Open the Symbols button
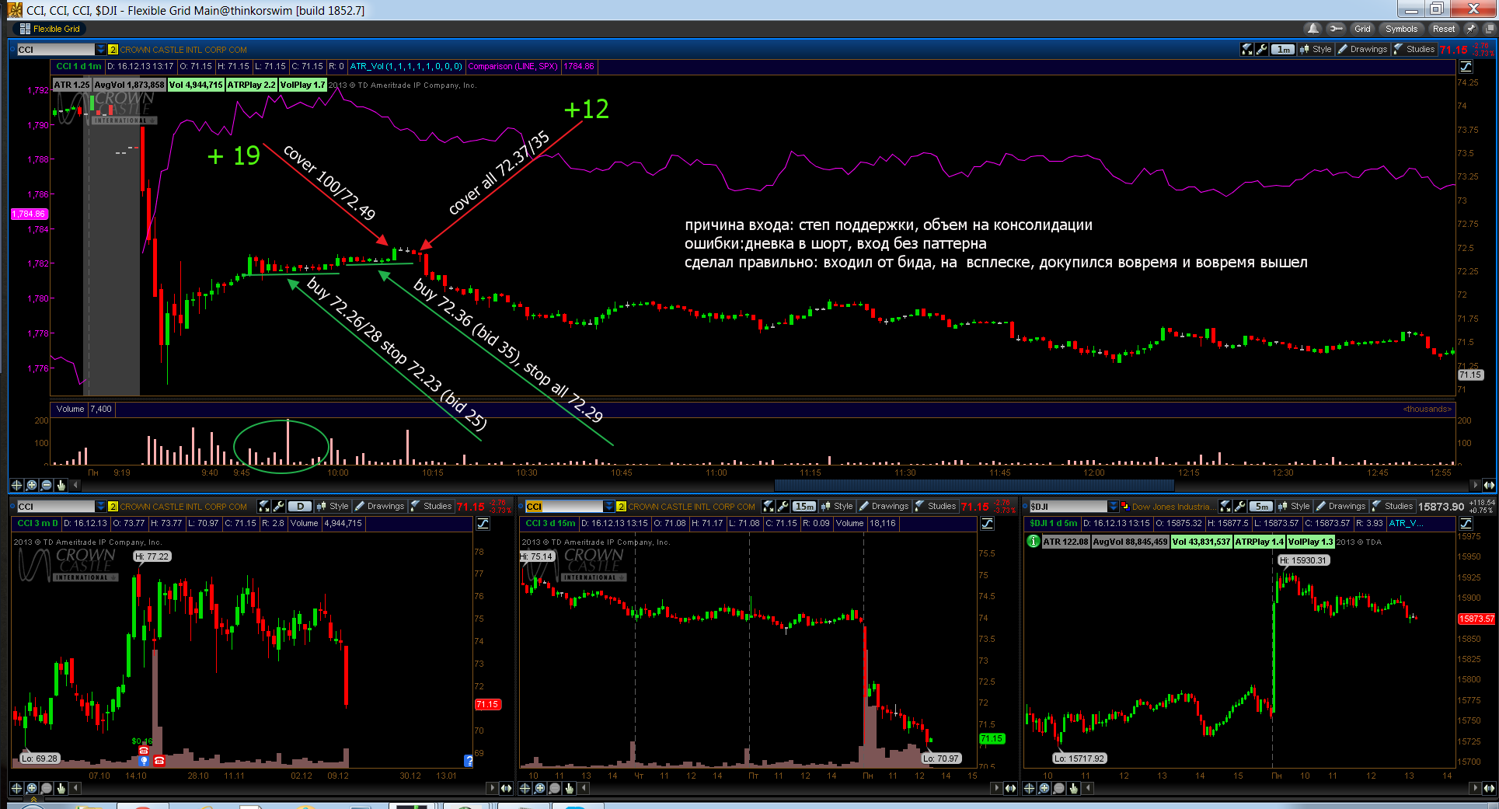The height and width of the screenshot is (809, 1499). point(1401,29)
